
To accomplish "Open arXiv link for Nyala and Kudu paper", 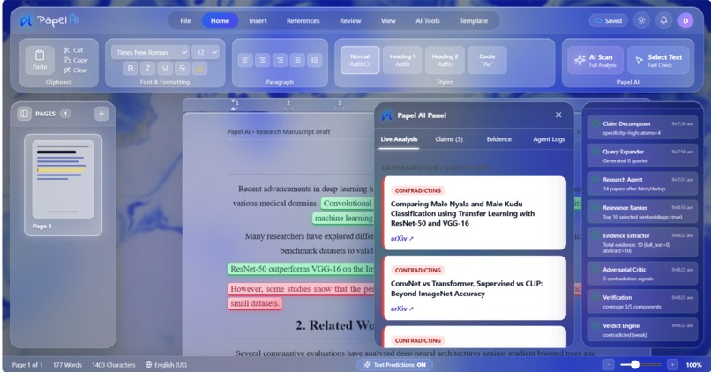I will (x=401, y=238).
